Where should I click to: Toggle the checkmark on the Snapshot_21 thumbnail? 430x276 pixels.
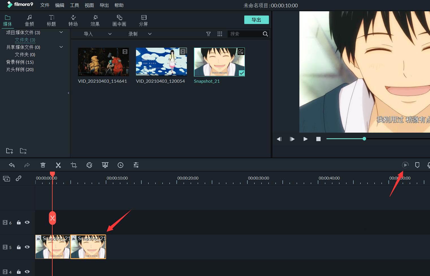(242, 73)
